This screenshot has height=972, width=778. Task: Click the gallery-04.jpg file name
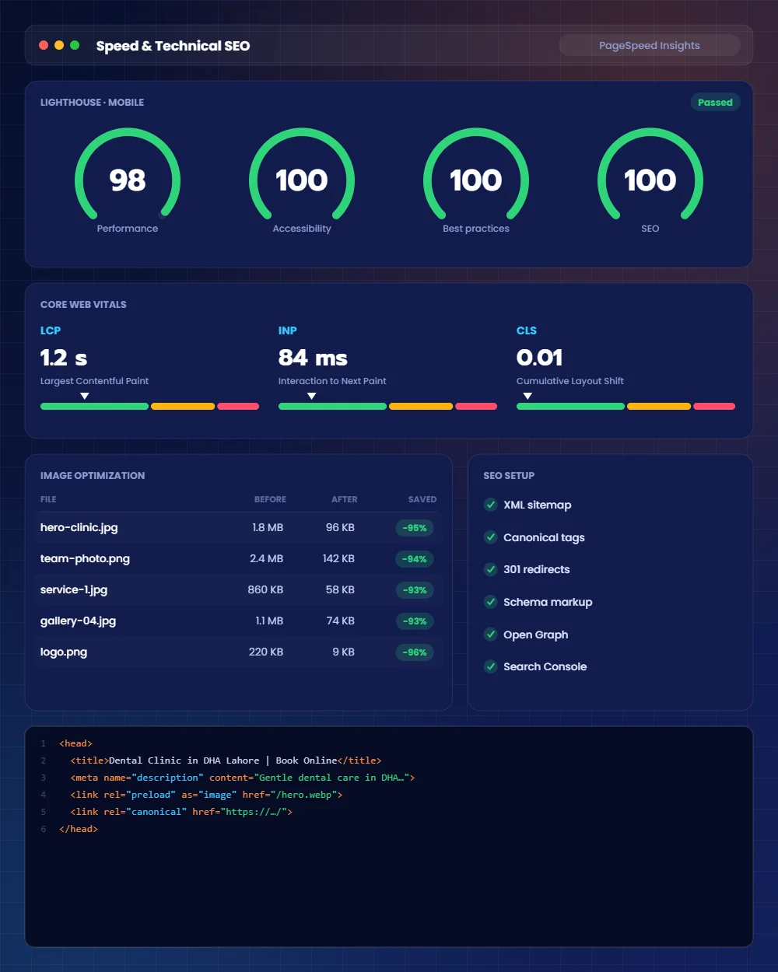78,621
